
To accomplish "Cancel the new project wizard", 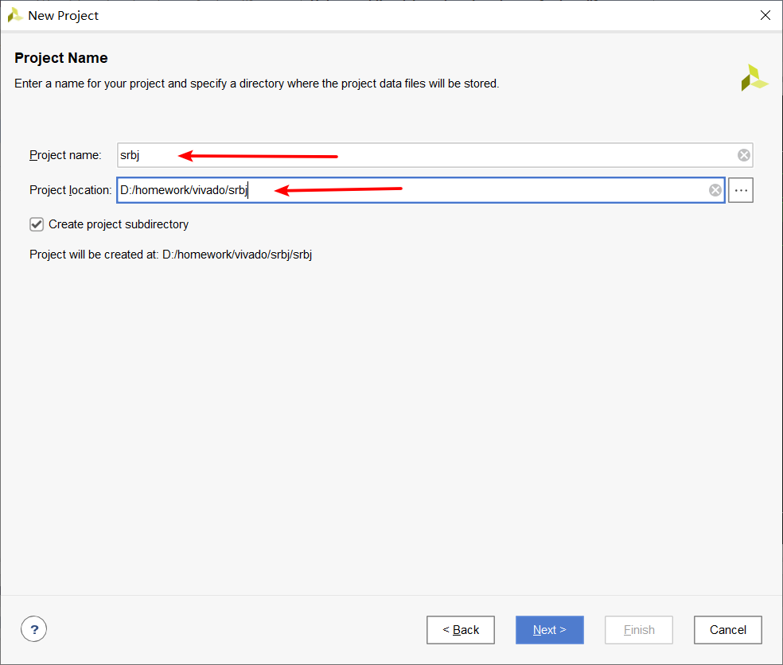I will click(727, 630).
